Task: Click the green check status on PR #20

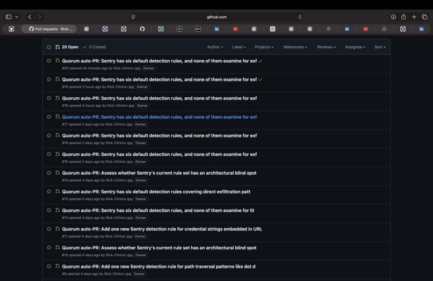Action: click(260, 61)
